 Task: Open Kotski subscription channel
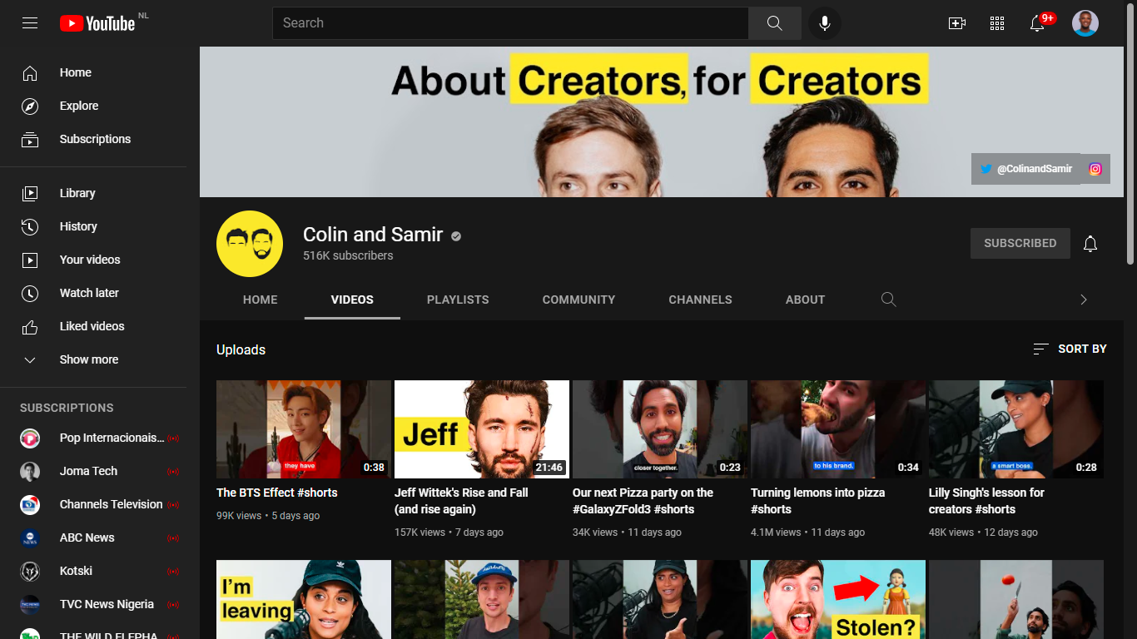tap(93, 571)
